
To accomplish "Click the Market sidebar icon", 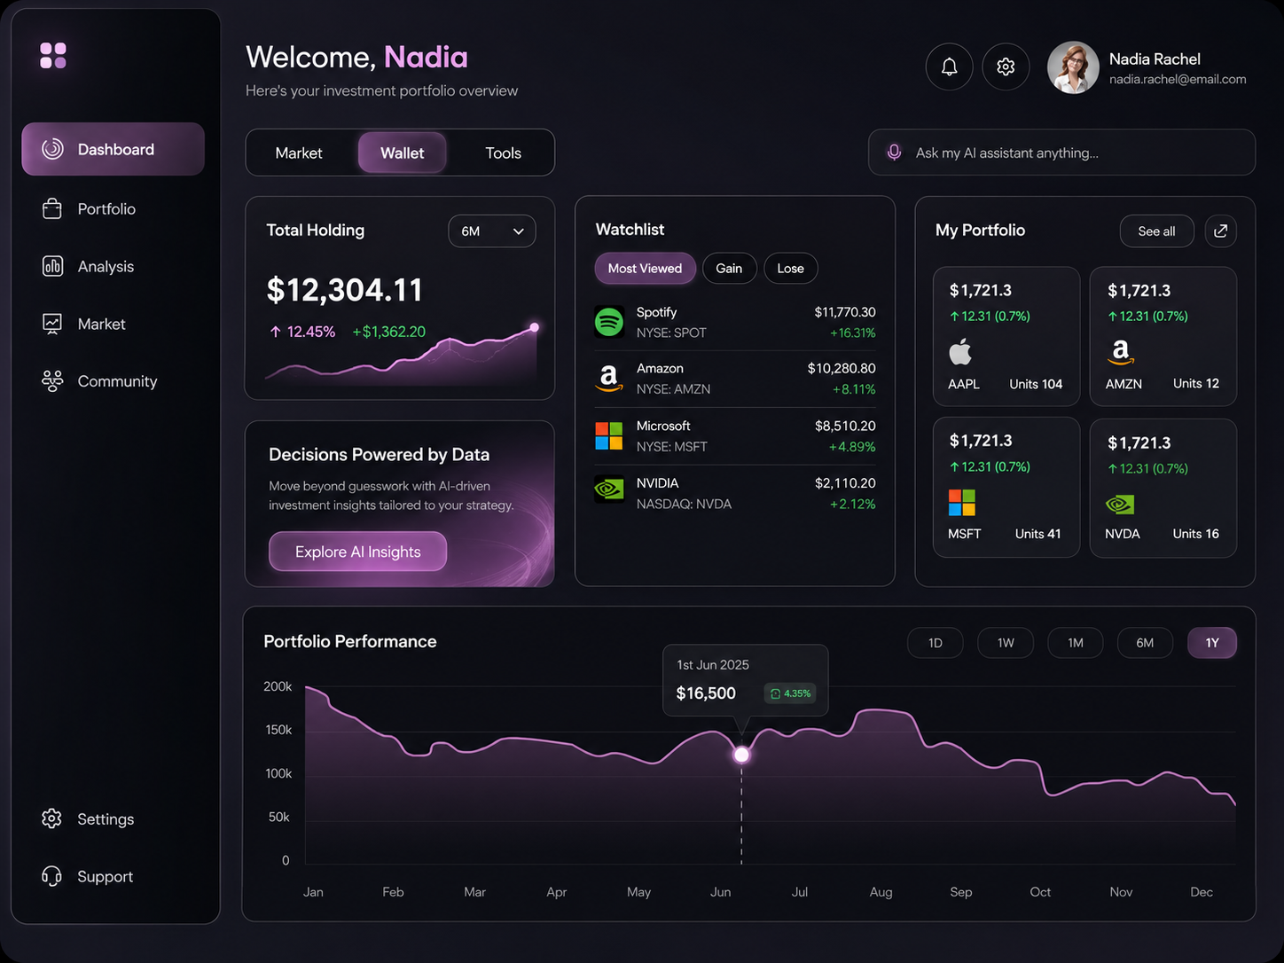I will pyautogui.click(x=52, y=324).
